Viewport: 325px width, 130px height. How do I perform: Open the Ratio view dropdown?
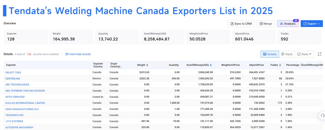[305, 54]
